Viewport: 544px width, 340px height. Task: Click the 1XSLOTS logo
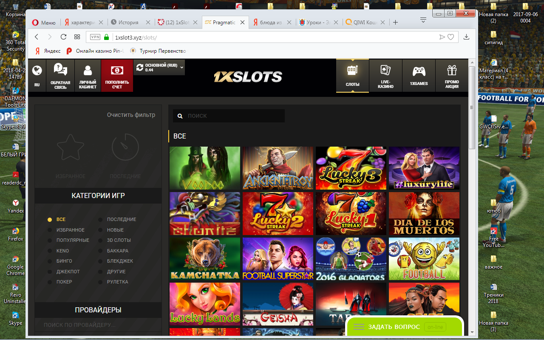pyautogui.click(x=248, y=76)
